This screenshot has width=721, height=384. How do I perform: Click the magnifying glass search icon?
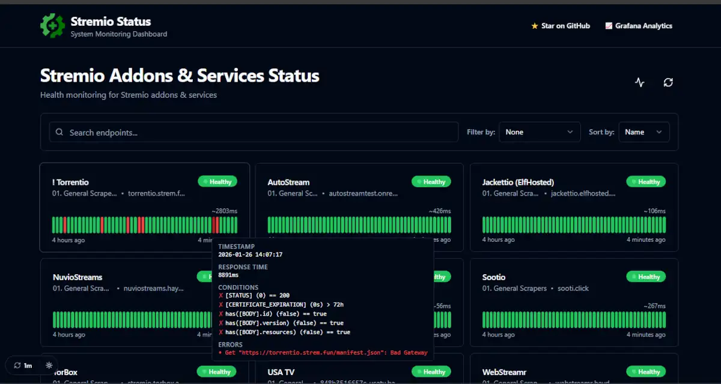pos(59,131)
